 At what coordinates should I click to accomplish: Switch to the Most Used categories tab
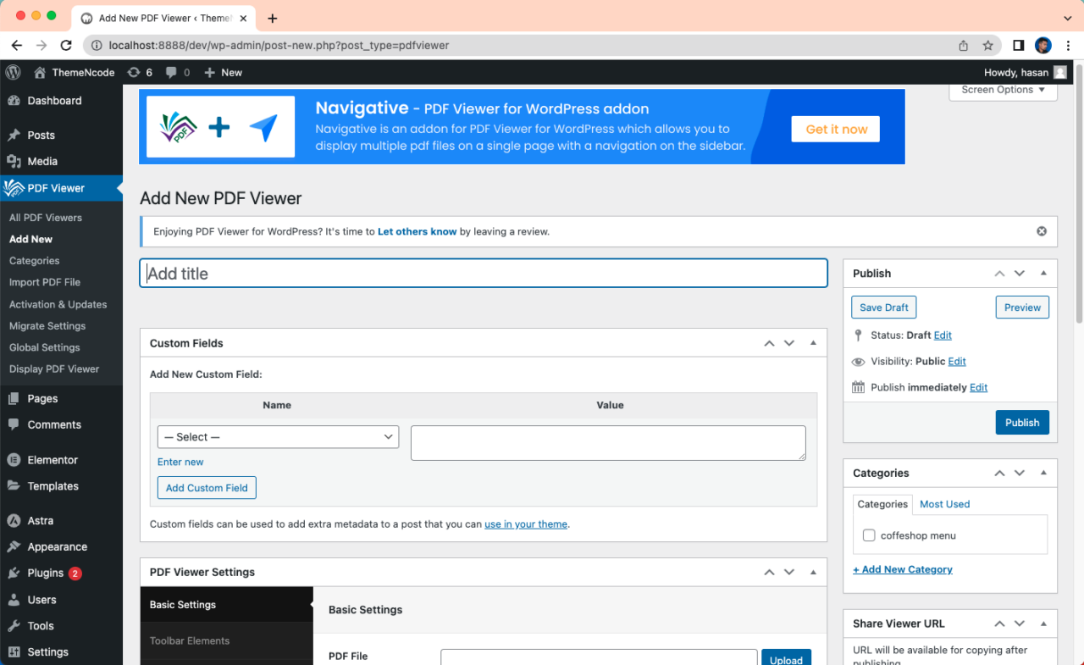click(944, 504)
